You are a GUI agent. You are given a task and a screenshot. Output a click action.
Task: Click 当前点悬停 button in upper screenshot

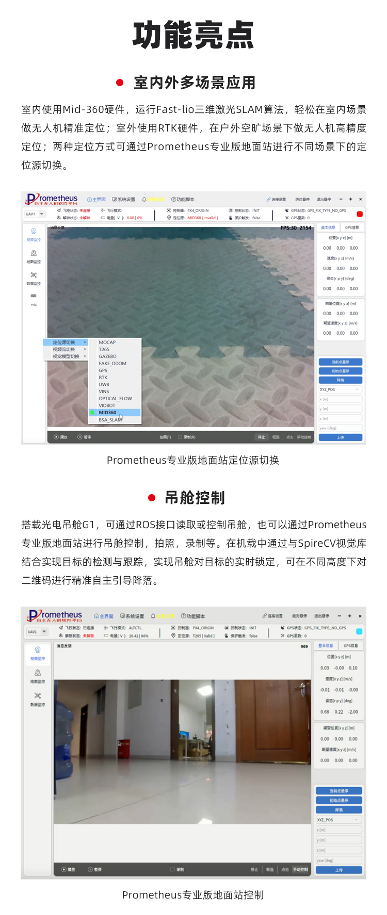pos(340,362)
